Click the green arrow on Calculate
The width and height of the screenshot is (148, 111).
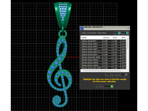[112, 86]
